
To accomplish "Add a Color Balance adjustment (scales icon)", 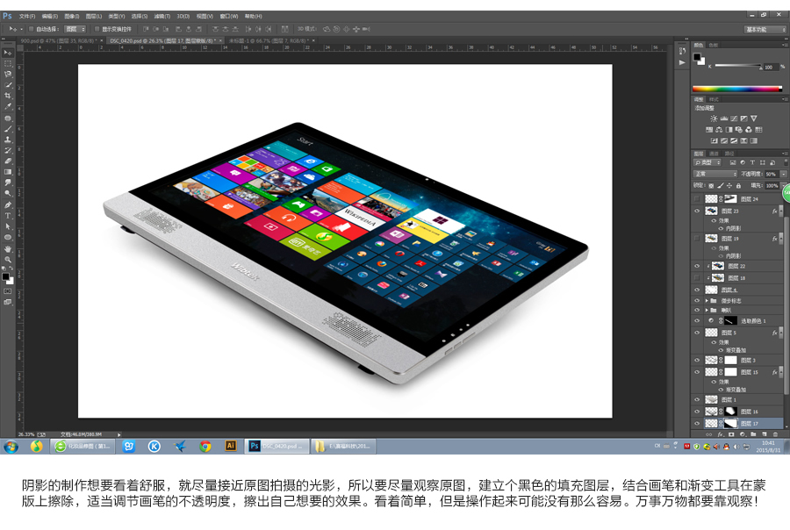I will click(719, 130).
